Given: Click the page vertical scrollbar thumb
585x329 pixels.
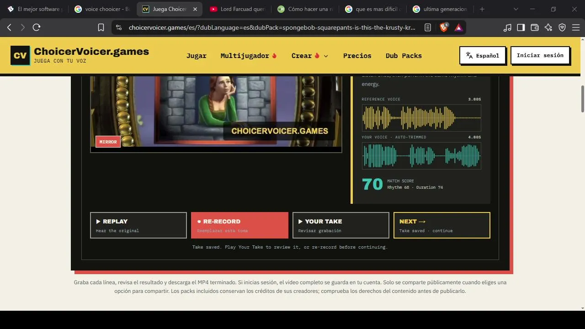Looking at the screenshot, I should pyautogui.click(x=583, y=98).
